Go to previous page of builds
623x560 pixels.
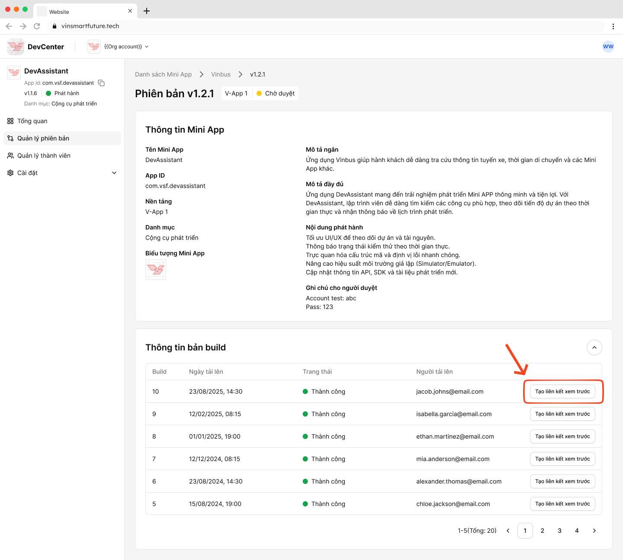click(x=508, y=531)
